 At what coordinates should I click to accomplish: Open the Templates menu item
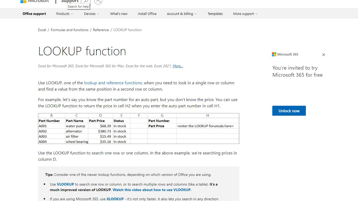click(215, 14)
